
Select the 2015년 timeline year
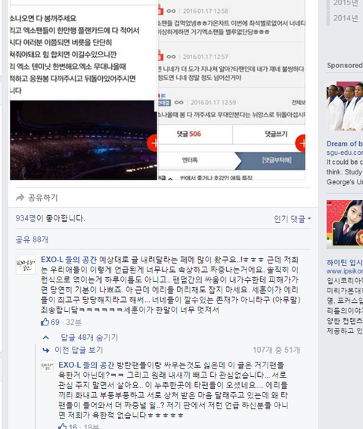click(x=345, y=3)
